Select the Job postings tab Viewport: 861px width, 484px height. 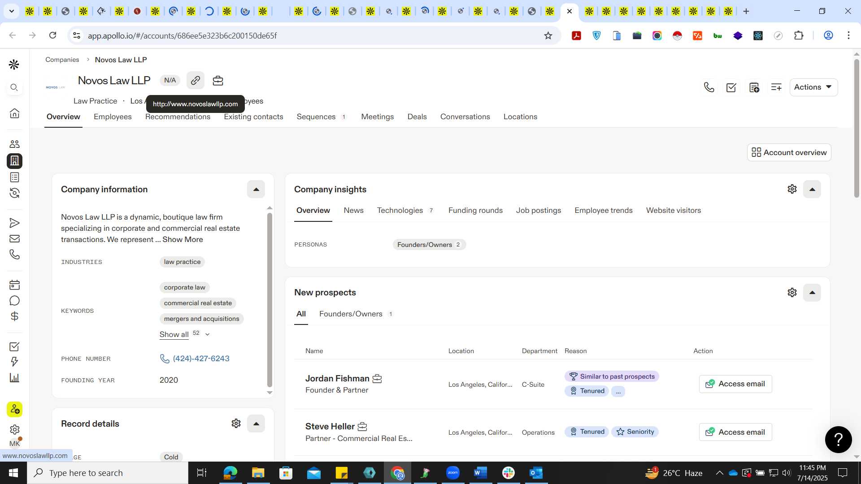(539, 210)
